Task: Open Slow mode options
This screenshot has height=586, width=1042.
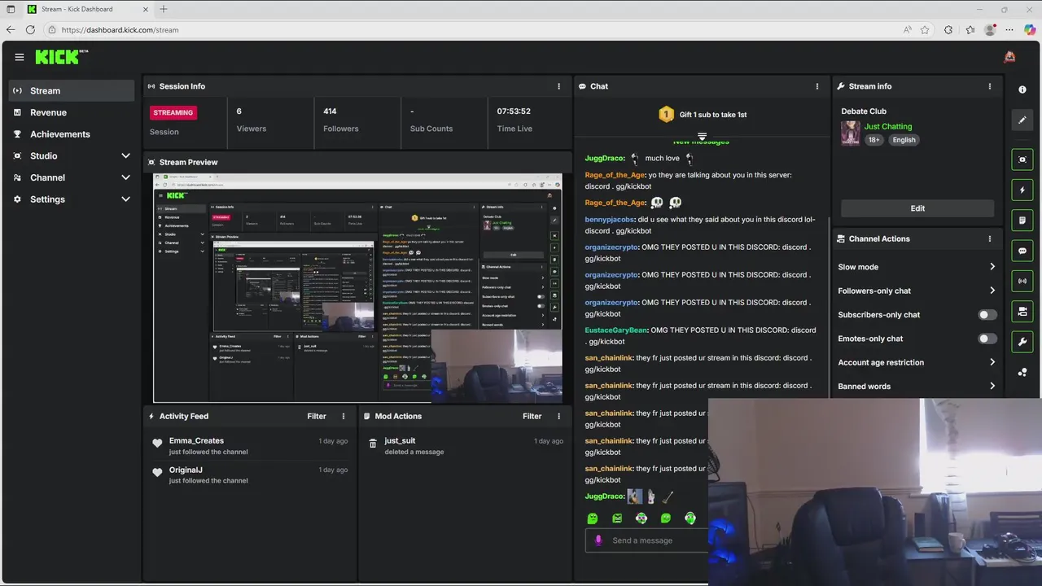Action: coord(917,267)
